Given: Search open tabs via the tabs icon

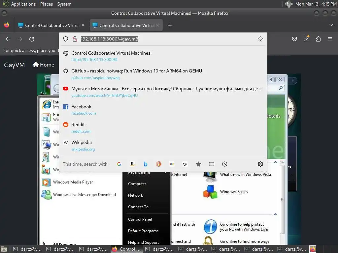Looking at the screenshot, I should pyautogui.click(x=212, y=164).
